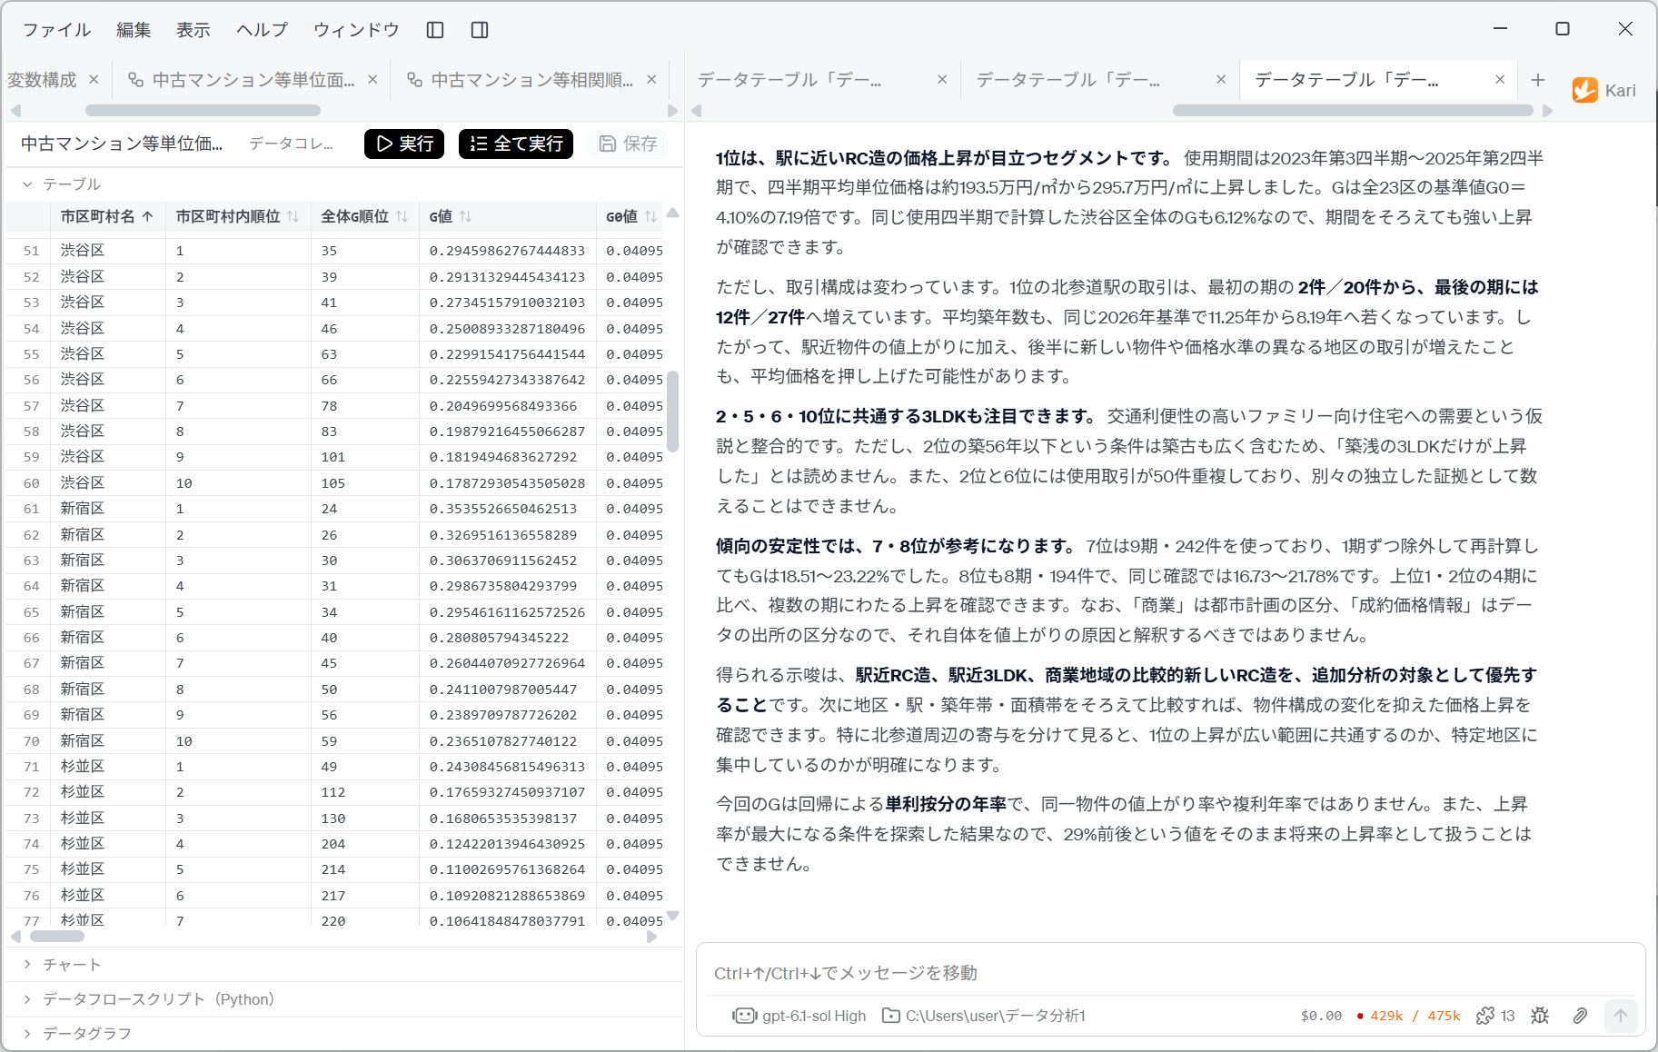Screen dimensions: 1658x1052
Task: Collapse the テーブル section
Action: (x=61, y=184)
